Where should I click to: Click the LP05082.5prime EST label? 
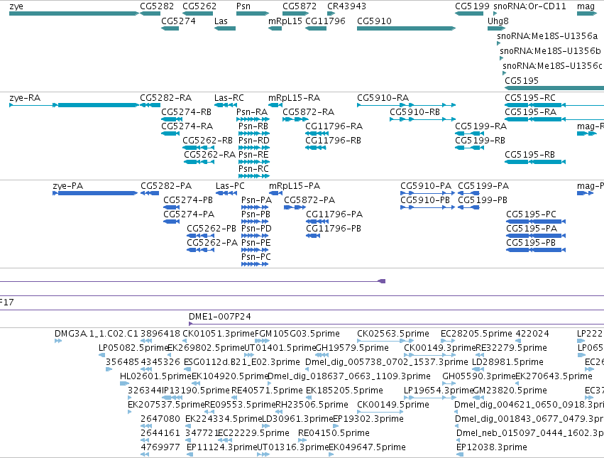click(x=134, y=348)
